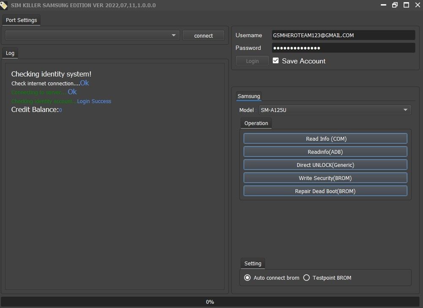
Task: Click 'Check internet connection....Ok' line
Action: pos(50,83)
